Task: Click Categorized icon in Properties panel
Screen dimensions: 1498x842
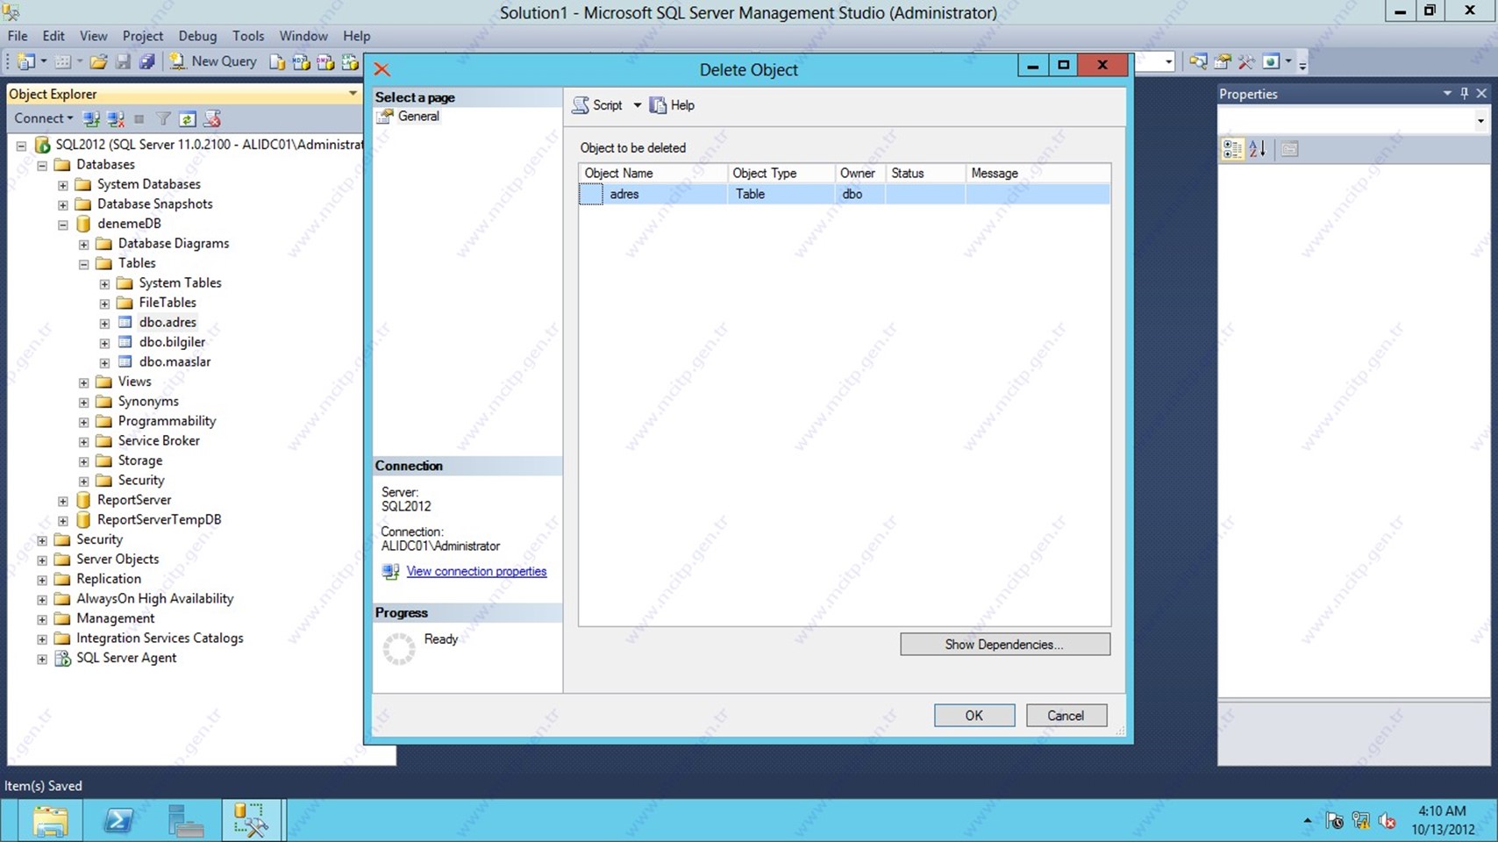Action: [x=1232, y=149]
